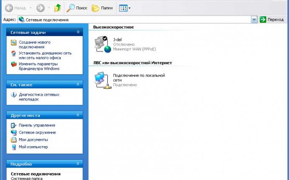The image size is (289, 180).
Task: Click Минипорт WAN (PPPoE) device text
Action: (134, 49)
